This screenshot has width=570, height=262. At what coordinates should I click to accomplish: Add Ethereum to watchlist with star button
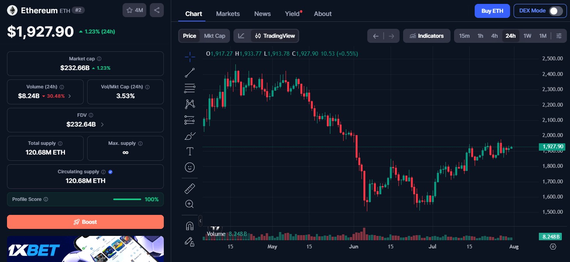pos(134,11)
